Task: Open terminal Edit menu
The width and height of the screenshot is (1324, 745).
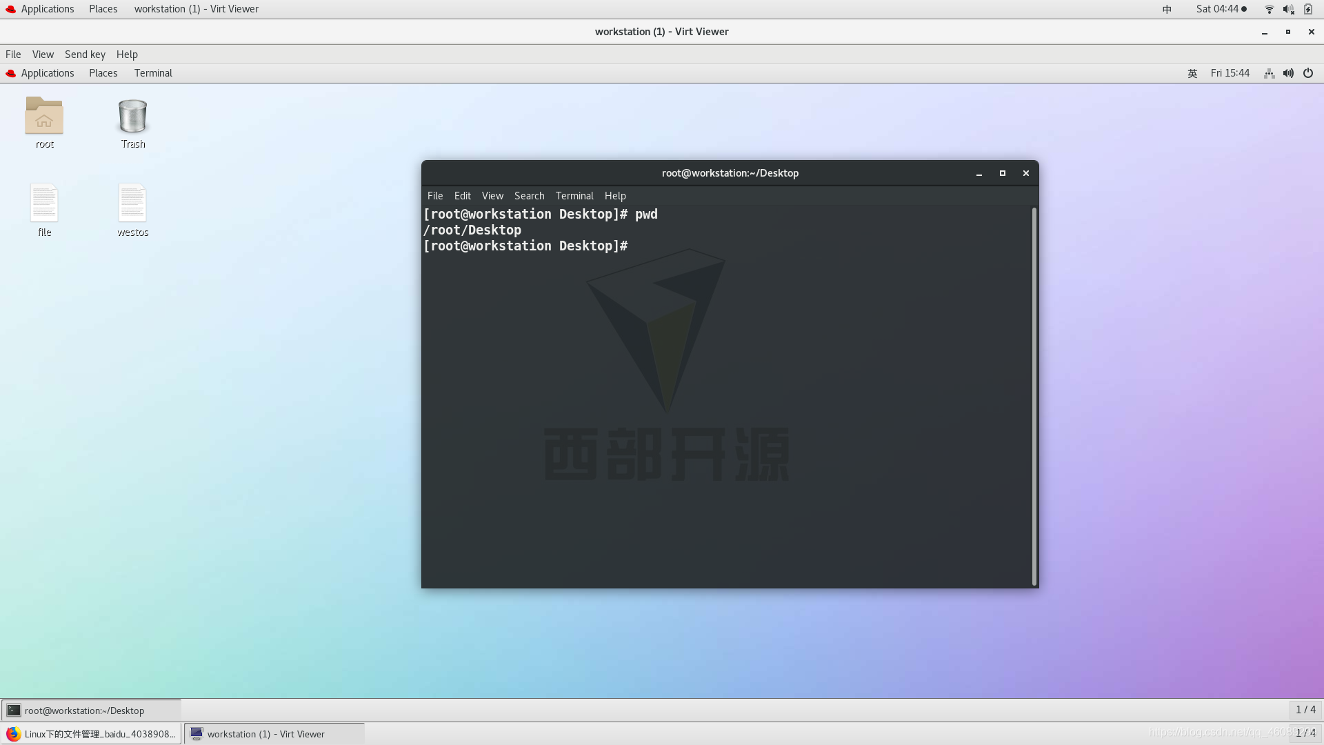Action: tap(462, 196)
